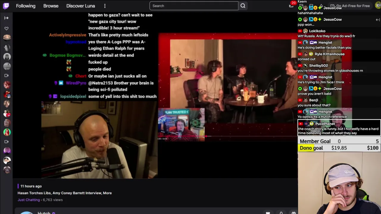The image size is (381, 214).
Task: Open the Discover Luna tab
Action: 81,6
